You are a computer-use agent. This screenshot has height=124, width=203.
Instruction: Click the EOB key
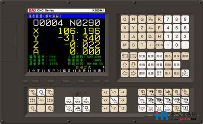coord(159,45)
